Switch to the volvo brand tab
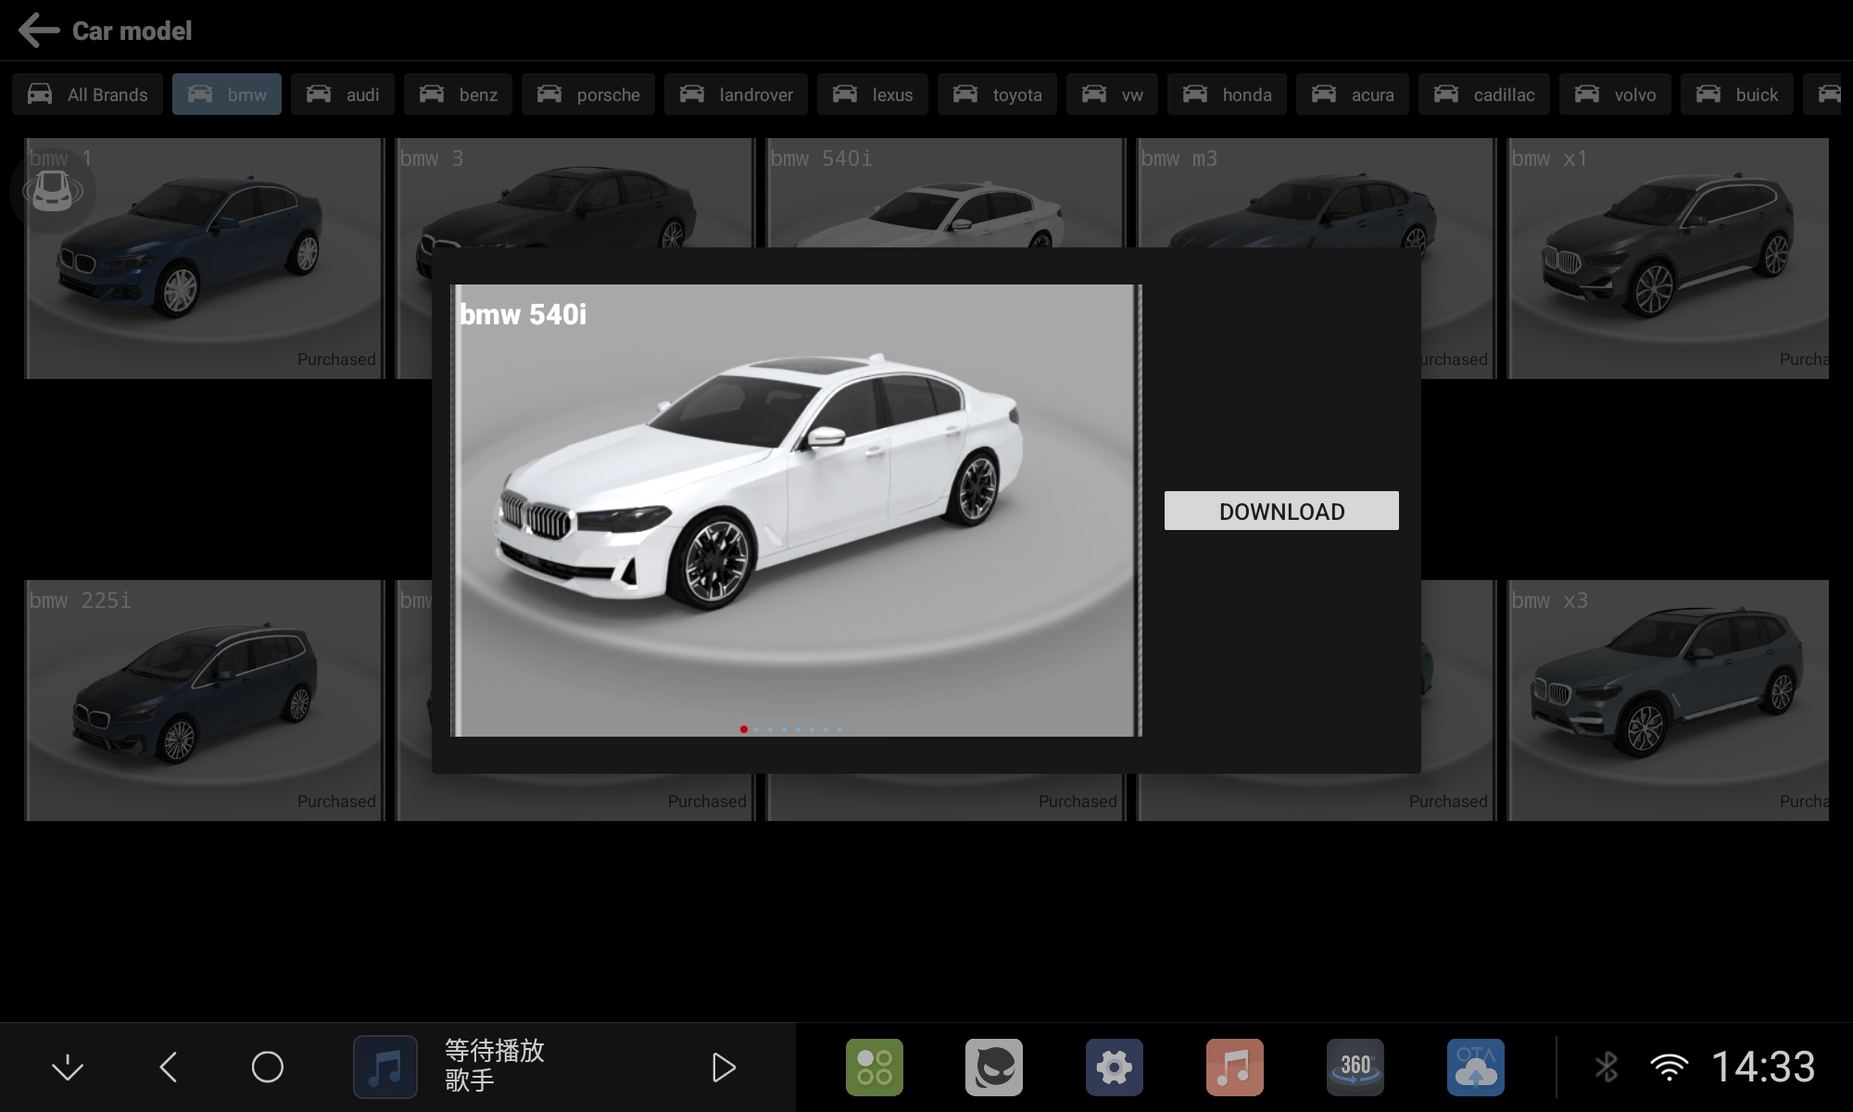The height and width of the screenshot is (1112, 1853). pos(1615,95)
